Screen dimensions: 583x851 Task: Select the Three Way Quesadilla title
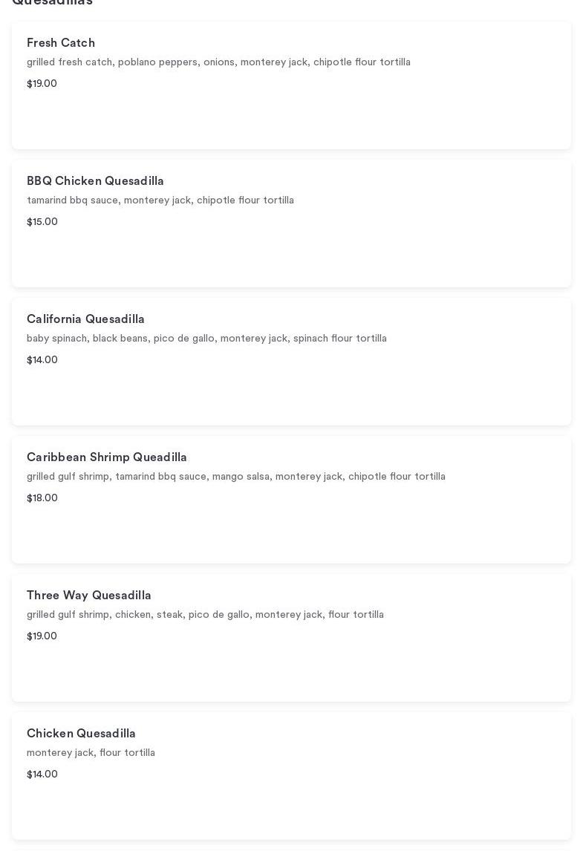(88, 596)
